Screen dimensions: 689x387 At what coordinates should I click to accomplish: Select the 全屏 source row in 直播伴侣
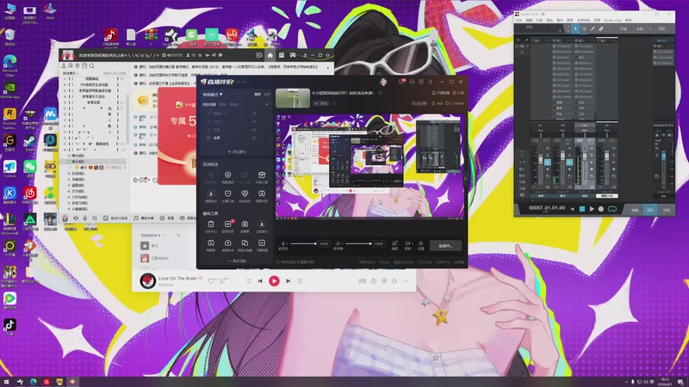[235, 138]
